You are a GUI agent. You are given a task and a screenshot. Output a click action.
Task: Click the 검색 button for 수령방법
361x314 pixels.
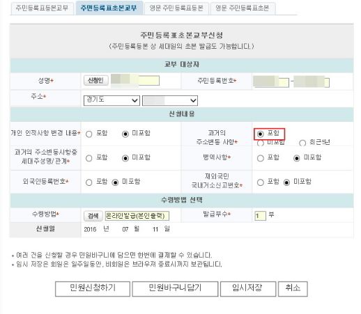93,216
